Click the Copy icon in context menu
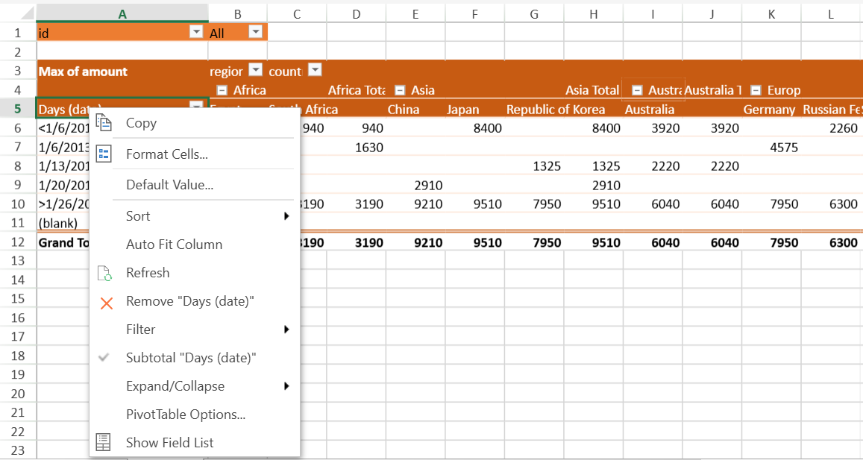Image resolution: width=863 pixels, height=460 pixels. click(x=104, y=123)
